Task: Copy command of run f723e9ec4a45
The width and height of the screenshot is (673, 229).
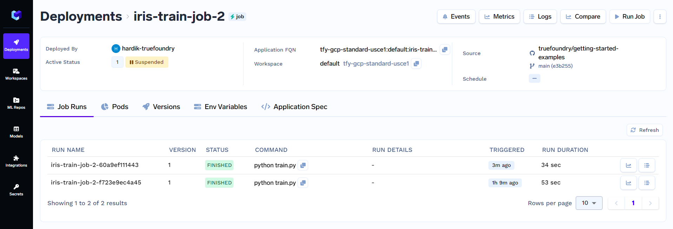Action: point(303,183)
